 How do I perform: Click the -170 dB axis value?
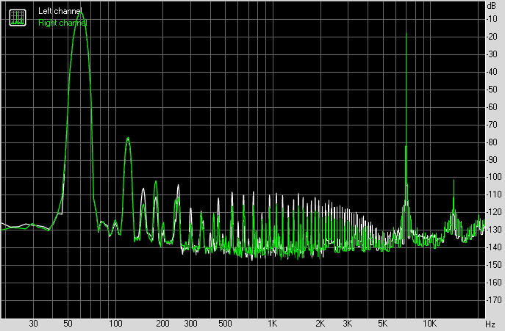coord(493,299)
